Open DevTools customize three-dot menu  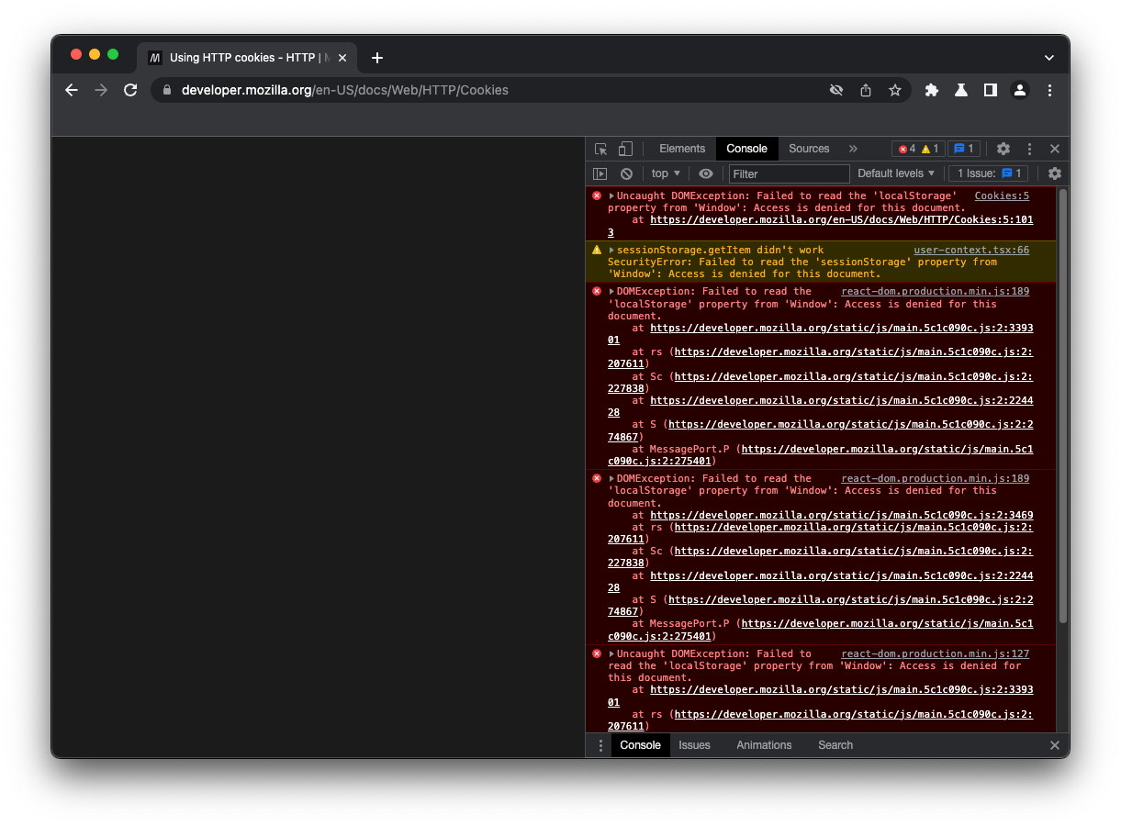point(1029,149)
